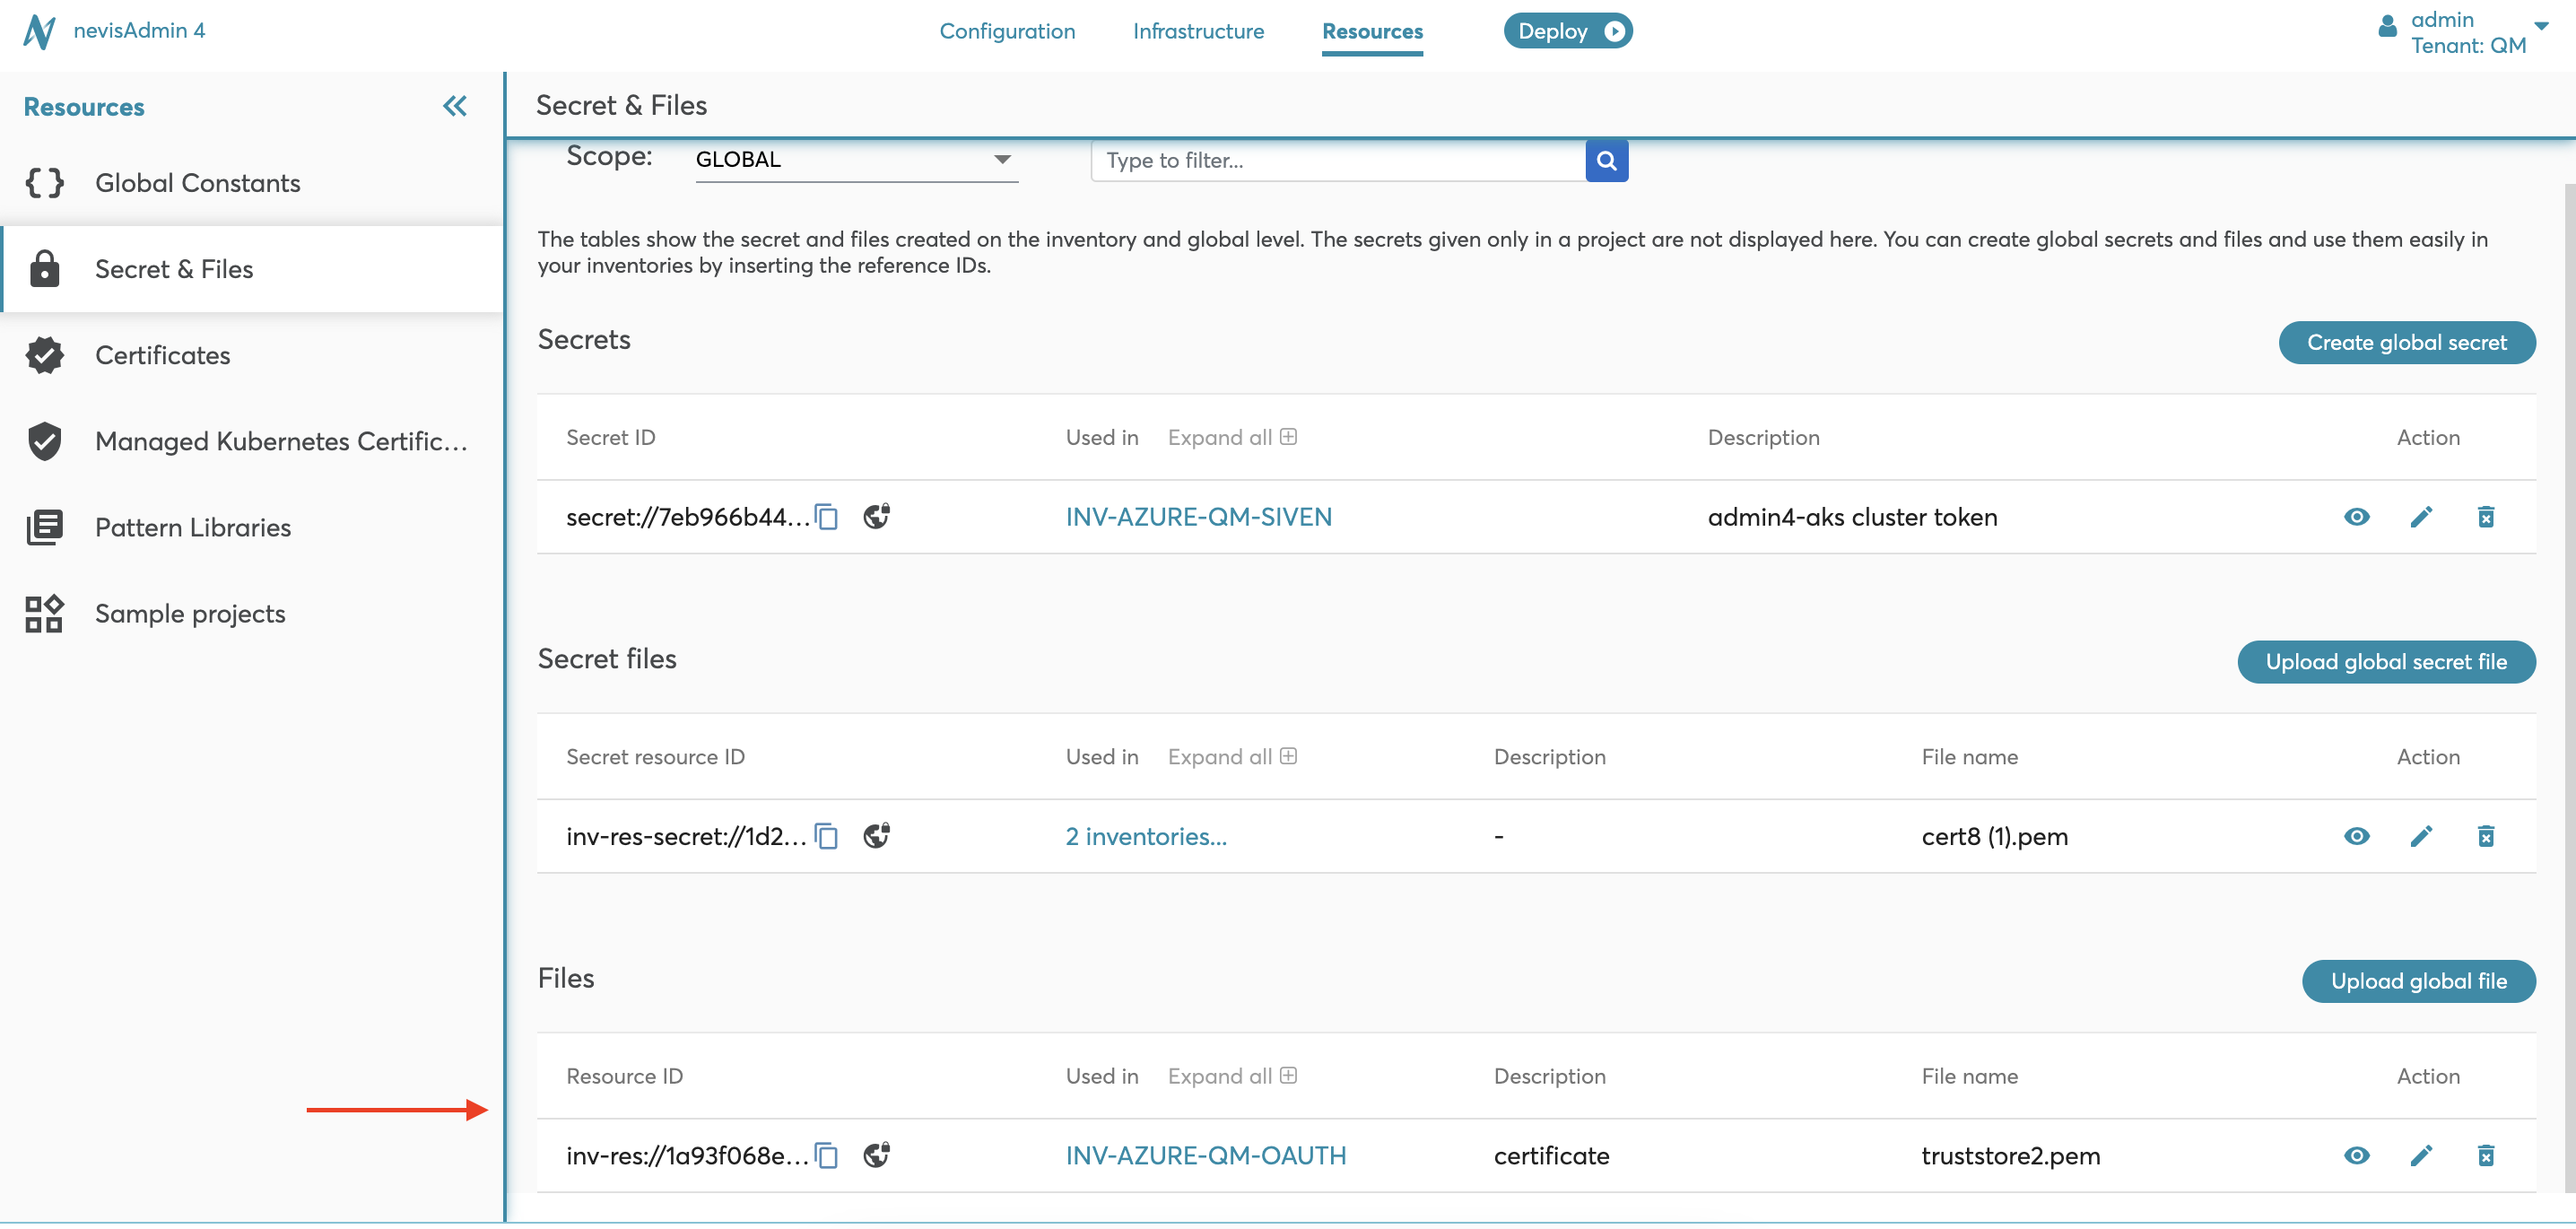Click the globe icon beside the inv-res-secret ID
This screenshot has width=2576, height=1229.
coord(876,836)
